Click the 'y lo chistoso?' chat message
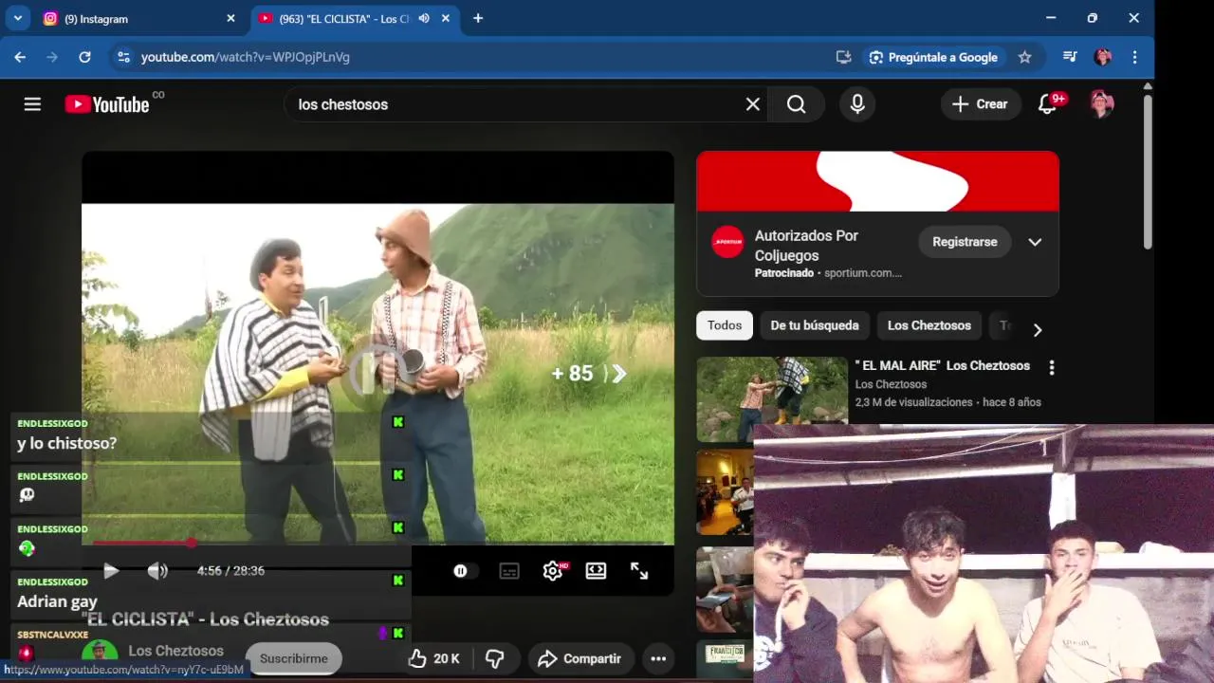The height and width of the screenshot is (683, 1214). click(x=67, y=443)
